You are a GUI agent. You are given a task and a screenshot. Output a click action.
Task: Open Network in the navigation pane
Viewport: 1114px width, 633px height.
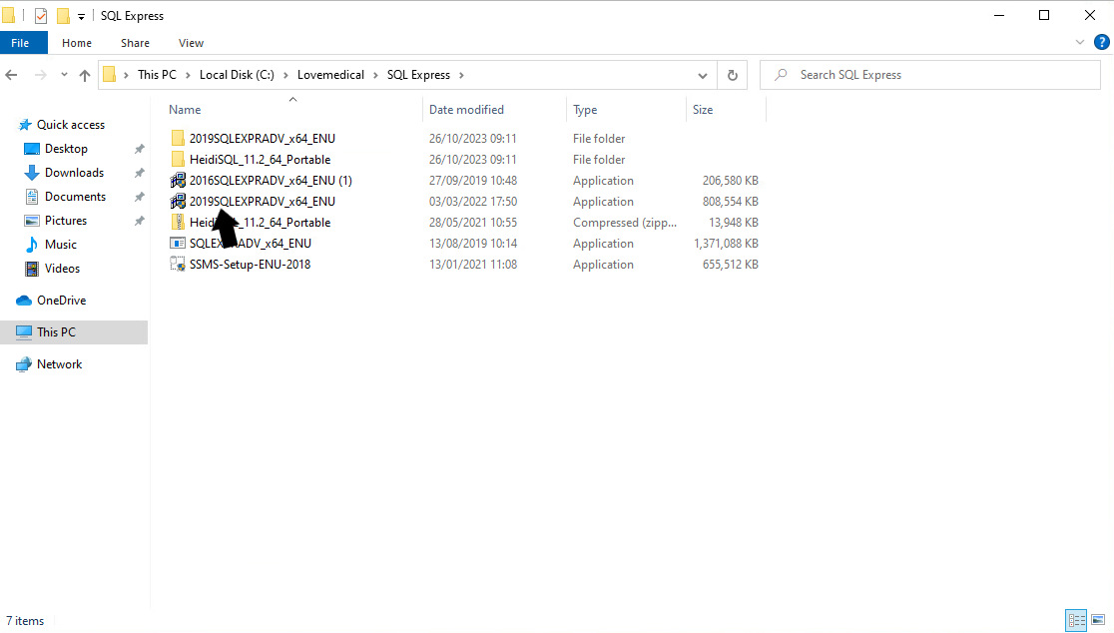pyautogui.click(x=59, y=364)
